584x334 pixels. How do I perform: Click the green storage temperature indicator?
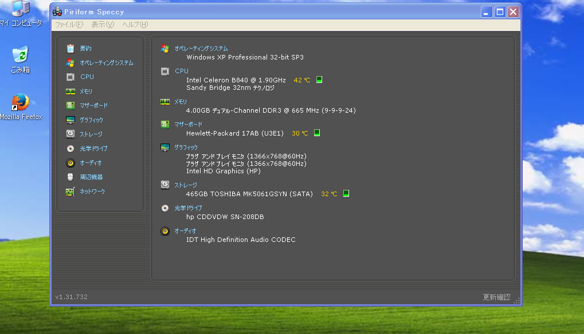pos(346,193)
